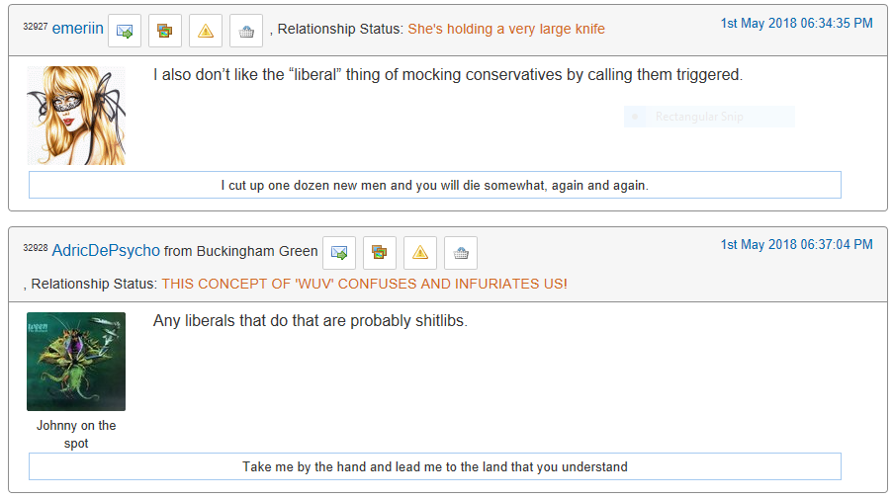The width and height of the screenshot is (893, 499).
Task: Click emeriin's masked woman avatar
Action: click(x=76, y=116)
